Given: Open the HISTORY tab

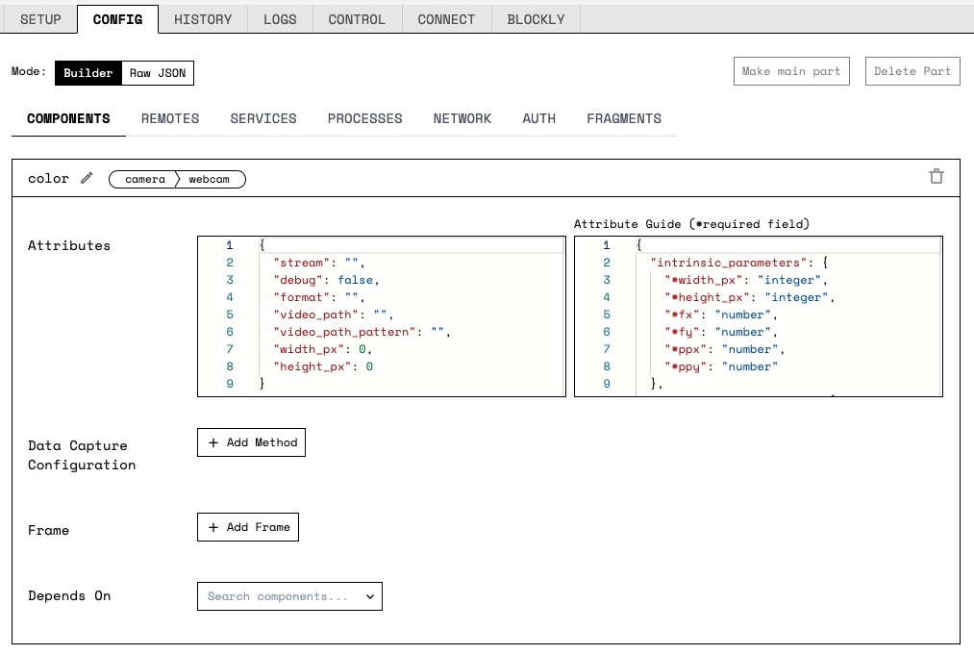Looking at the screenshot, I should (x=203, y=19).
